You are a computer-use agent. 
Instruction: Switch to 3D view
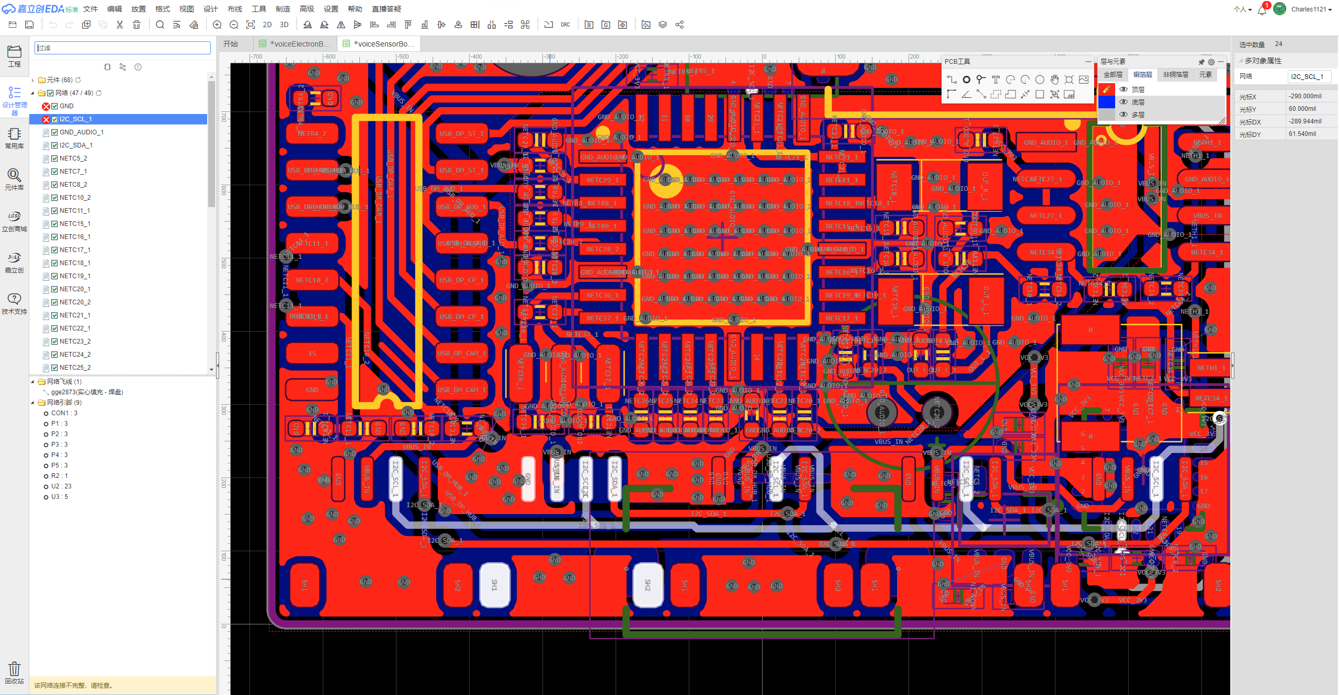[284, 25]
